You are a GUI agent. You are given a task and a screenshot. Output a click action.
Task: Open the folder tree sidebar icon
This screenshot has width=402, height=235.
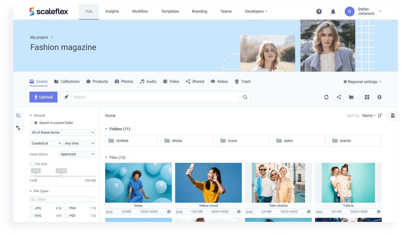[x=18, y=128]
